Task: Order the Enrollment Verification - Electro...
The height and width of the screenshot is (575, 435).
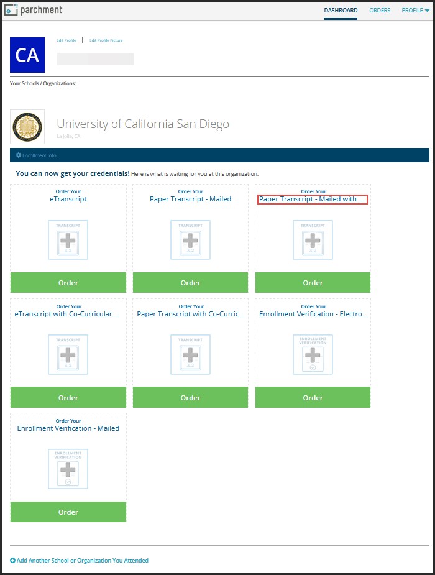Action: 313,397
